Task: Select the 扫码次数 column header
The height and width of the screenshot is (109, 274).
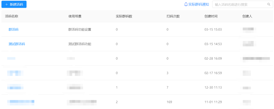Action: tap(173, 16)
